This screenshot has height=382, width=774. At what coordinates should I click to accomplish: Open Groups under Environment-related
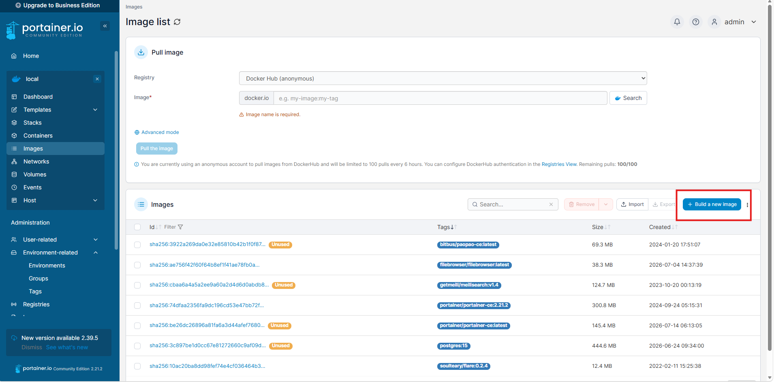pos(38,278)
